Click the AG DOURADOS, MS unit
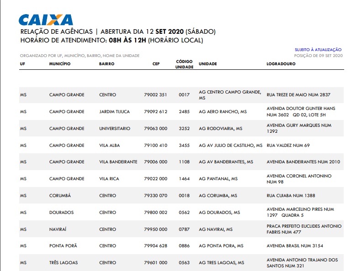The image size is (362, 271). (x=219, y=213)
